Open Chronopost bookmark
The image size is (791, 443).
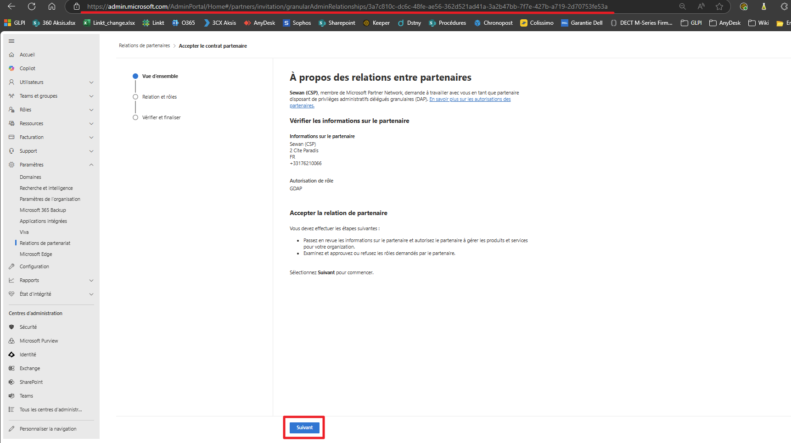494,22
